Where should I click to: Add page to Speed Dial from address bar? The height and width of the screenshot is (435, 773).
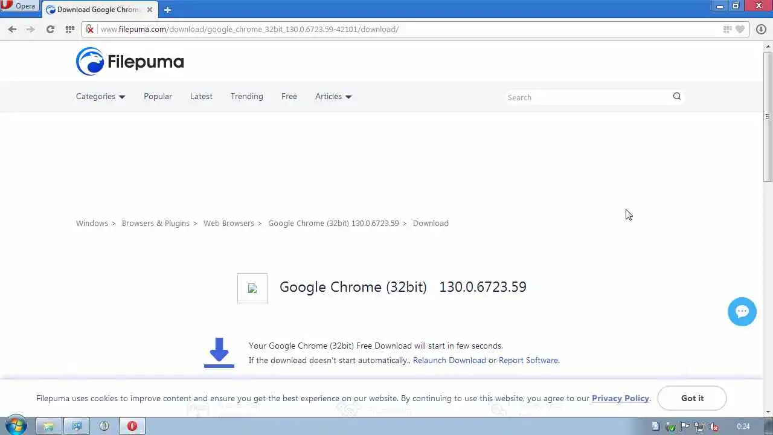click(x=728, y=29)
